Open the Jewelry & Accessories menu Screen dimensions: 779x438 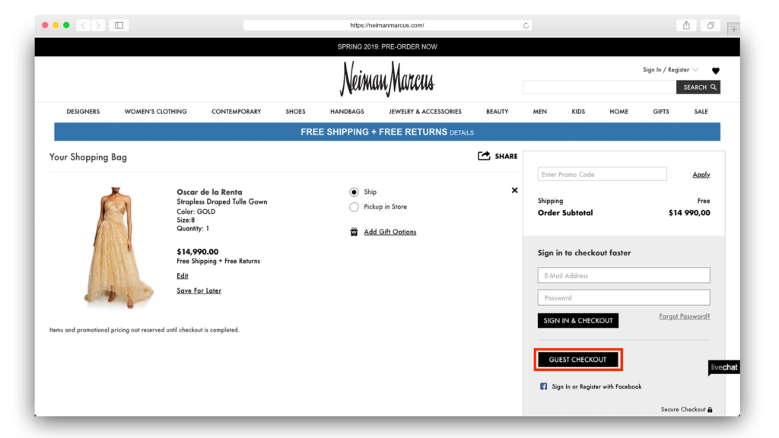pyautogui.click(x=424, y=112)
